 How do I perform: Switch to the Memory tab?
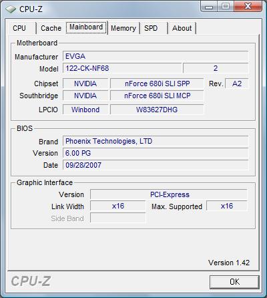tap(123, 28)
